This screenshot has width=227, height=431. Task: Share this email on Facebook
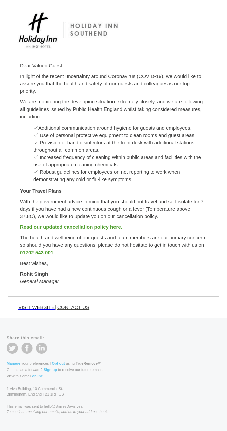click(27, 348)
